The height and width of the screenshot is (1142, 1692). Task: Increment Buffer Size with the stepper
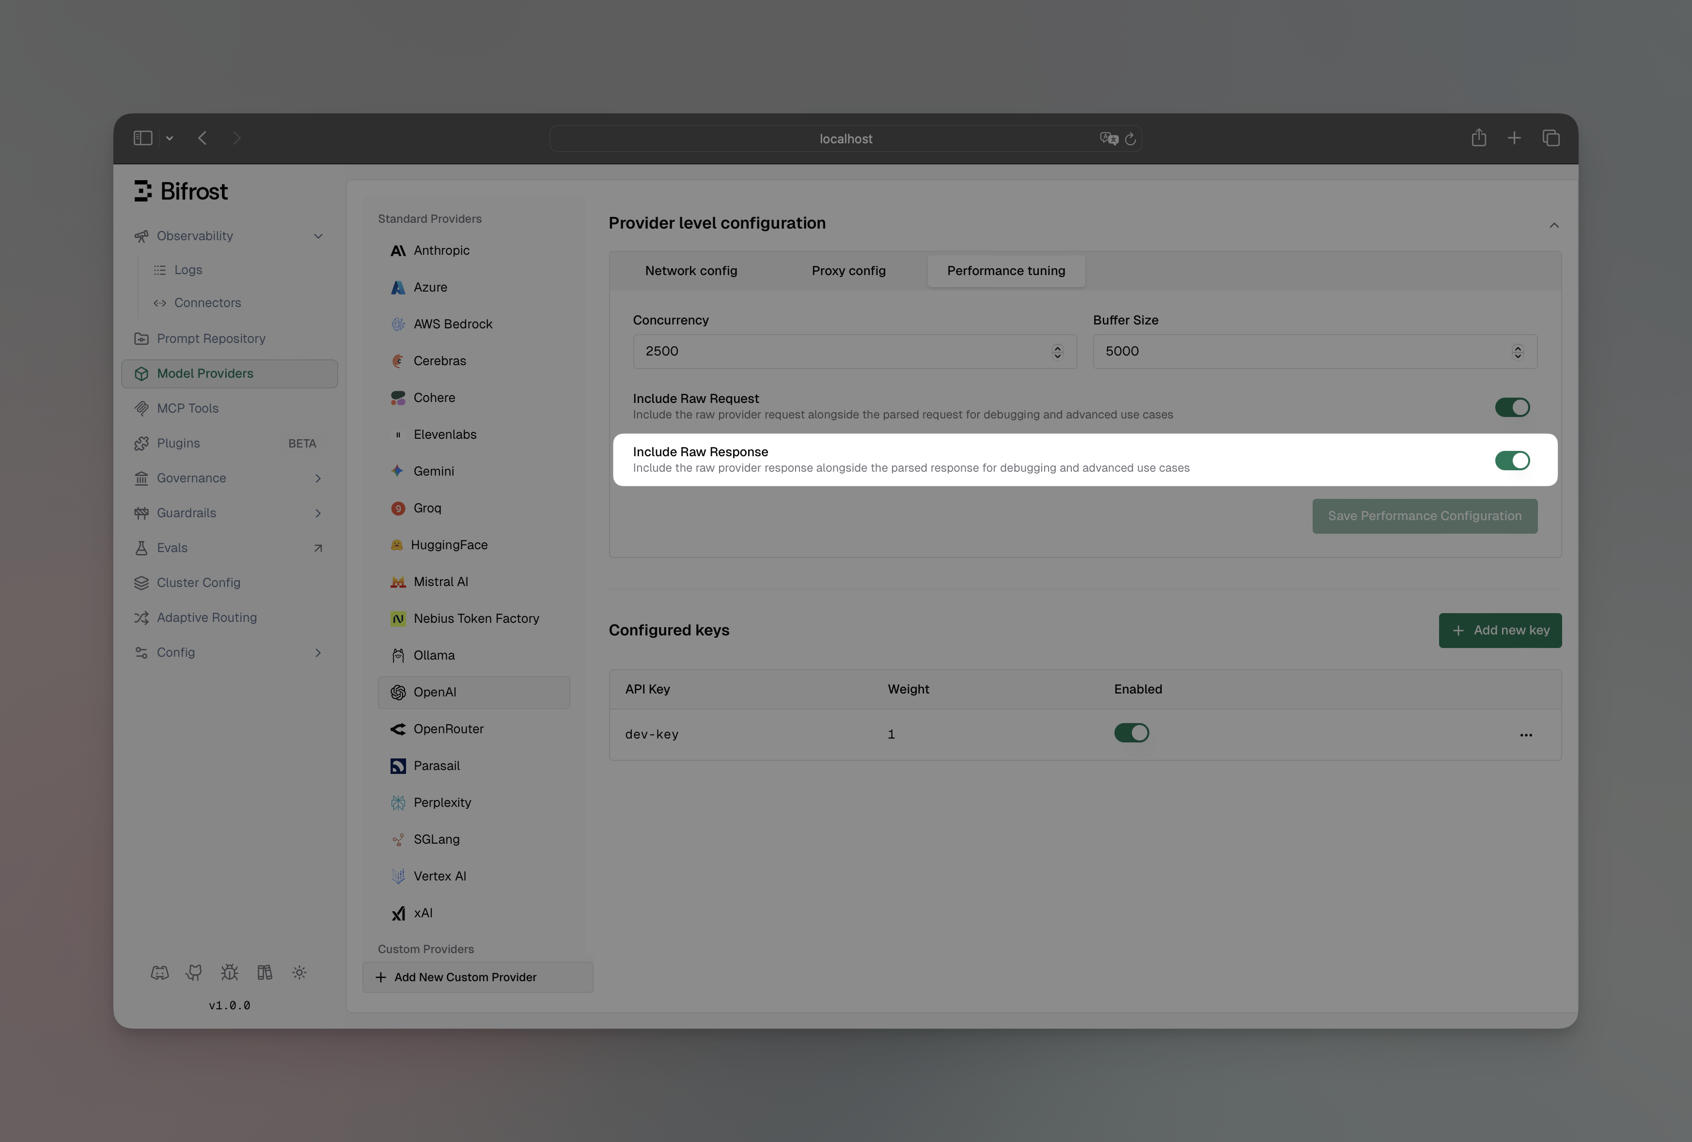tap(1517, 347)
